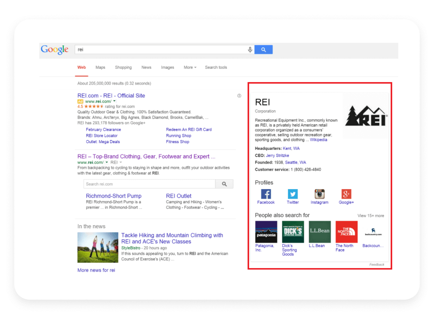
Task: Open REI's Twitter profile icon
Action: (293, 195)
